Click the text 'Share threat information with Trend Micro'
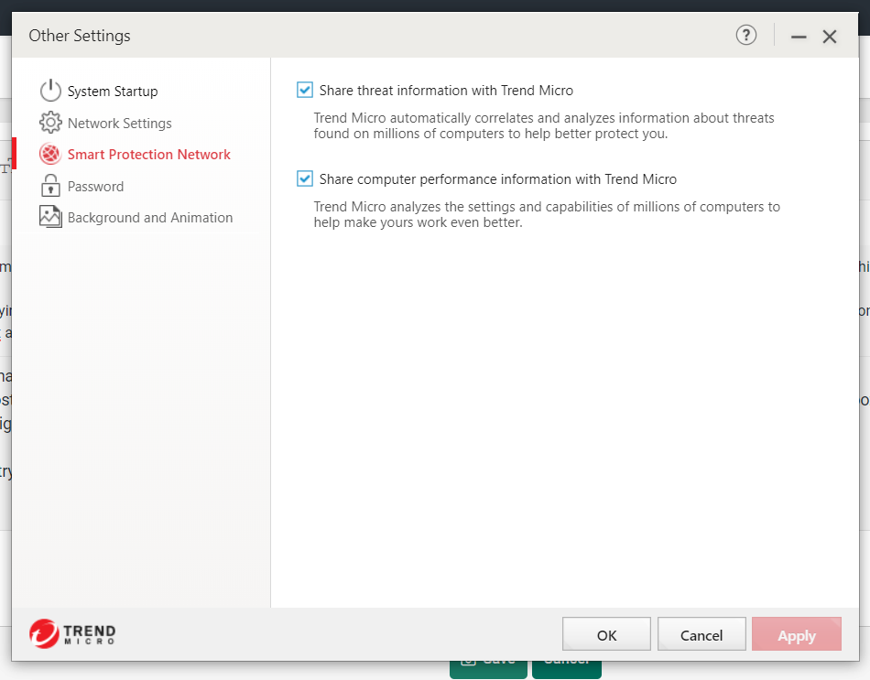Viewport: 870px width, 680px height. point(446,91)
